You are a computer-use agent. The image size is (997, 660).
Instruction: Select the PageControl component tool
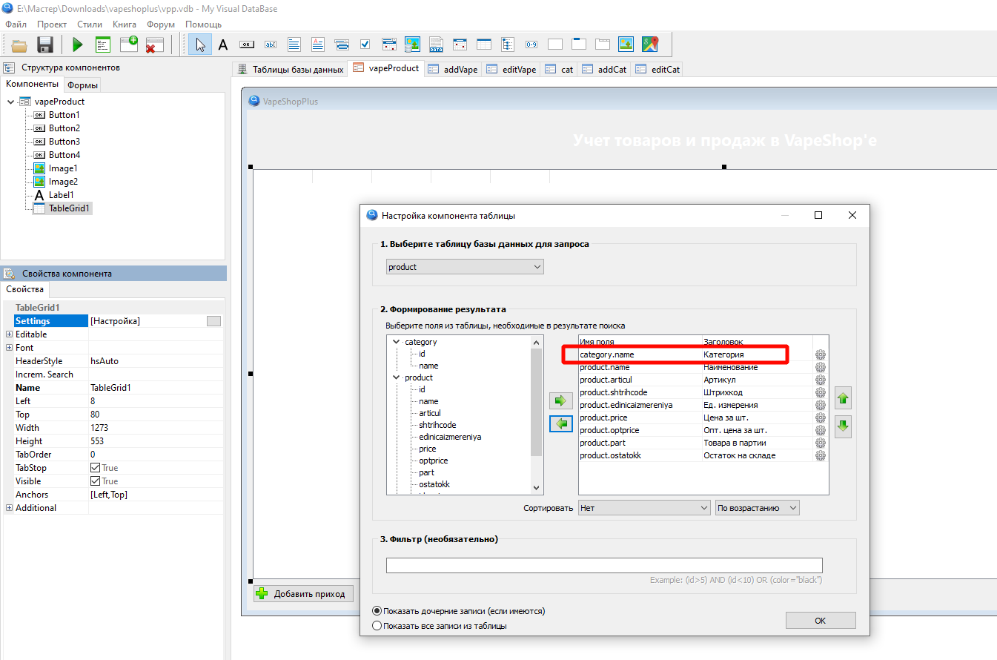(x=603, y=44)
